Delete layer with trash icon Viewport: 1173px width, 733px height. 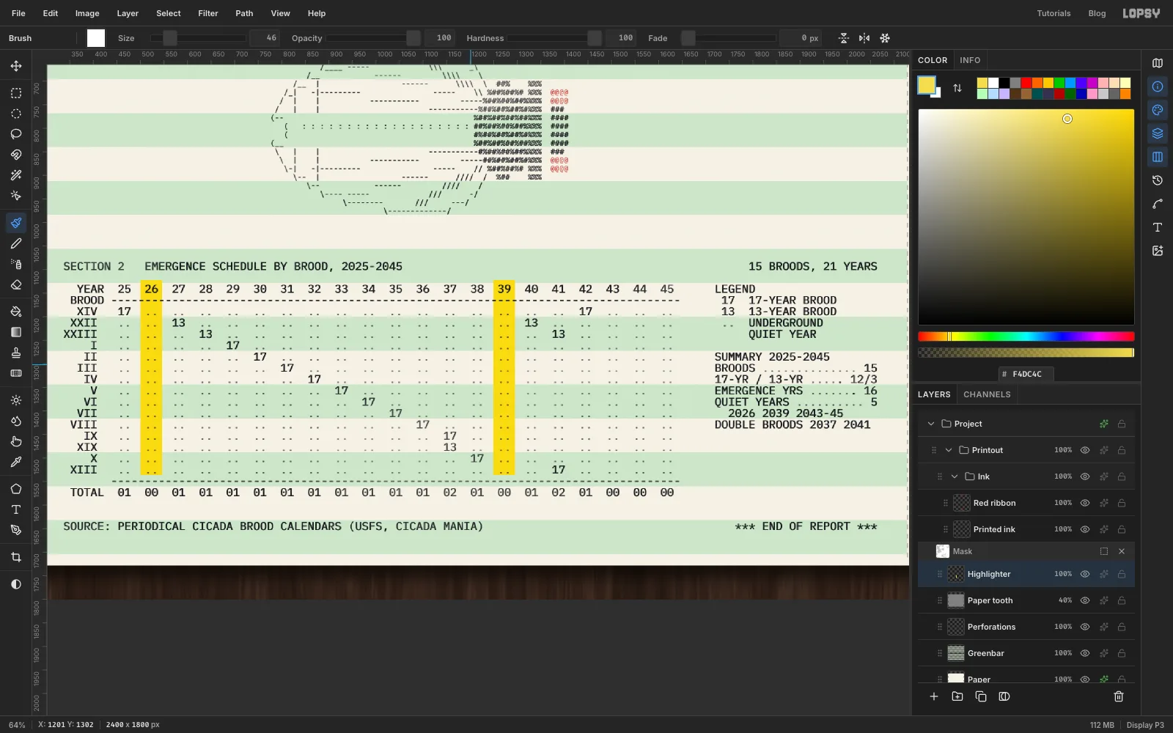click(1119, 696)
